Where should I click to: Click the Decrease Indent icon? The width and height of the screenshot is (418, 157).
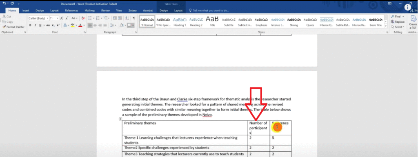click(x=115, y=18)
